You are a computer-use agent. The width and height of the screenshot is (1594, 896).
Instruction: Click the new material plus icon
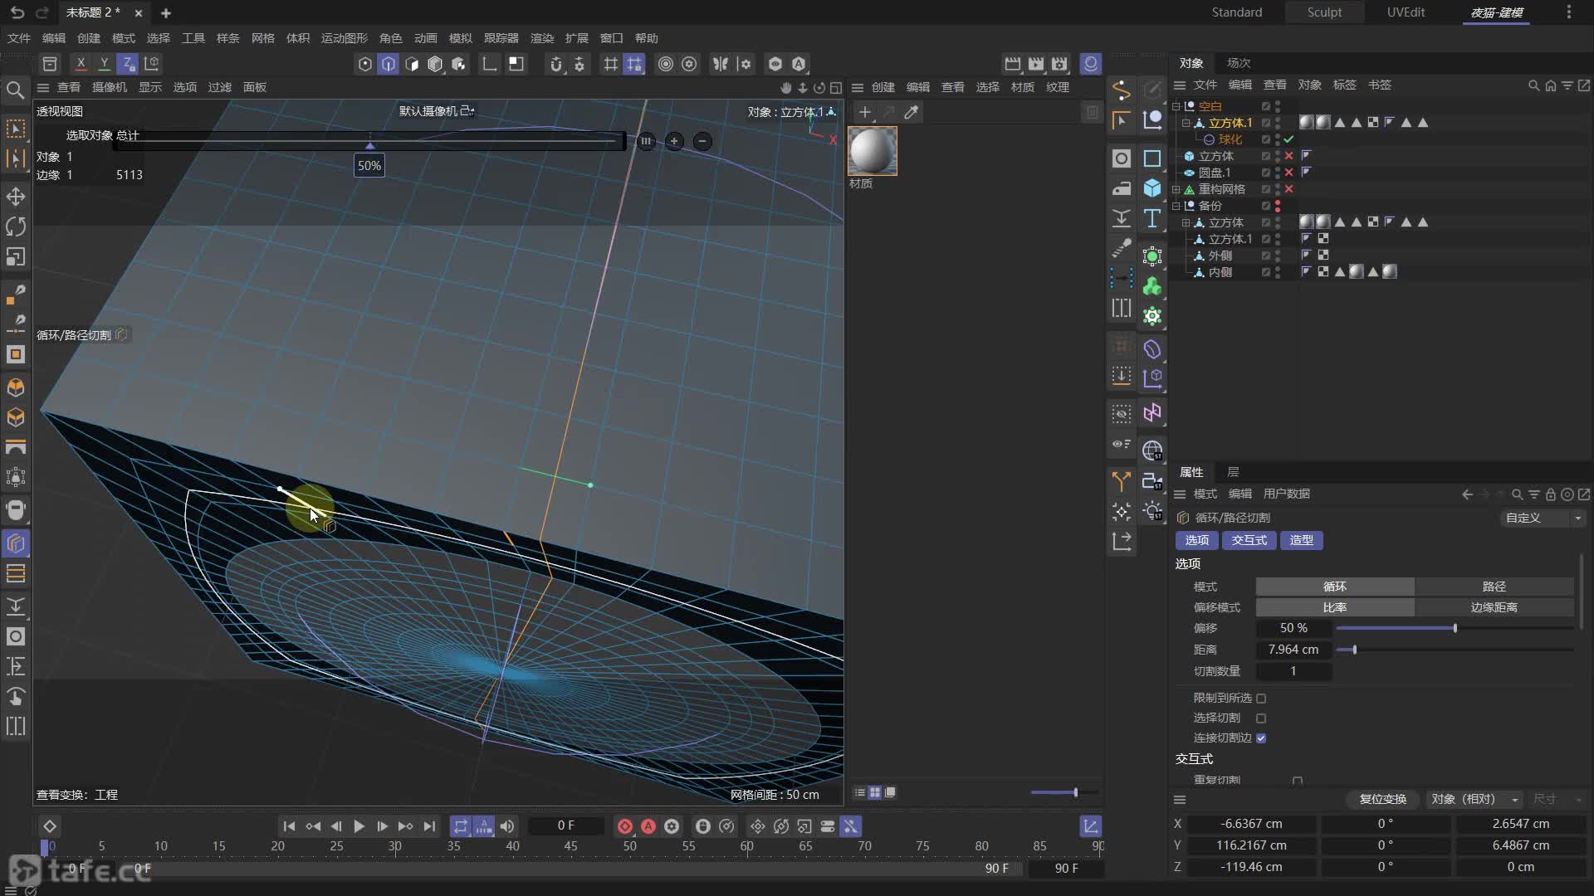tap(865, 112)
